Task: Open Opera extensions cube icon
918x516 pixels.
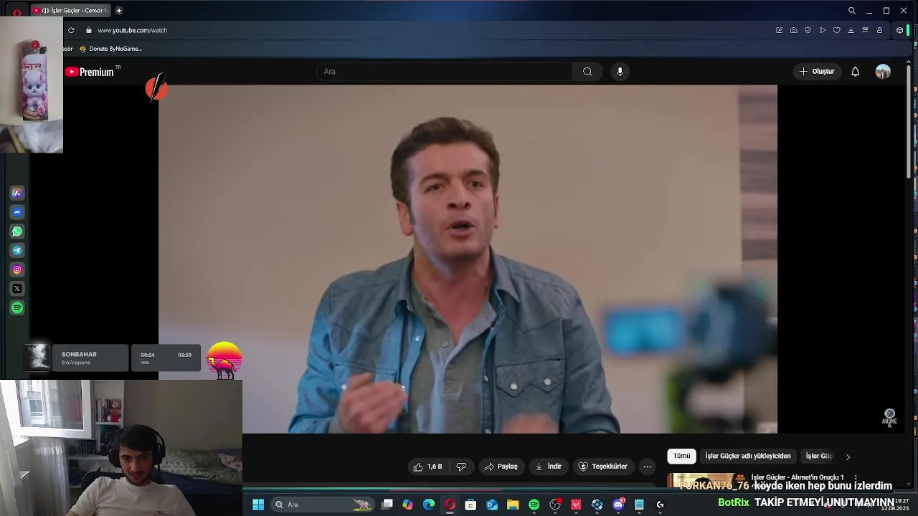Action: point(899,30)
